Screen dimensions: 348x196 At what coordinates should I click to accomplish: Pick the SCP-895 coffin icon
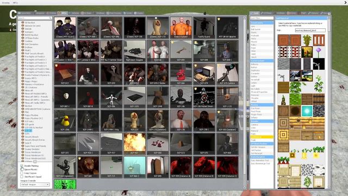tap(158, 167)
